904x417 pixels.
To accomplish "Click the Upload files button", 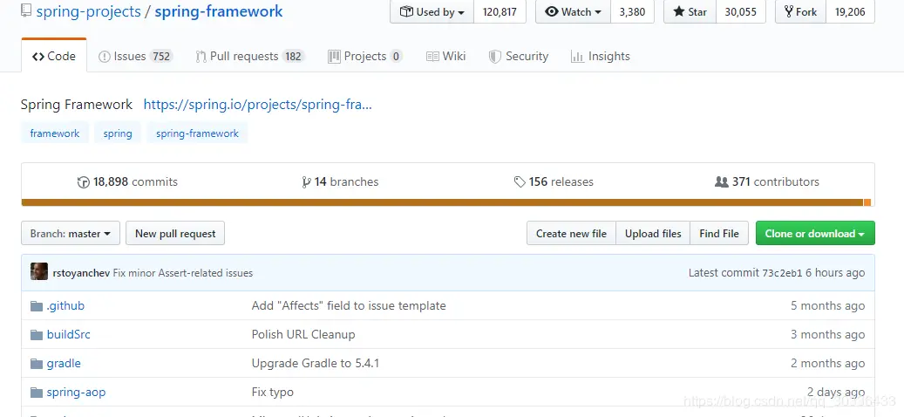I will (x=653, y=233).
